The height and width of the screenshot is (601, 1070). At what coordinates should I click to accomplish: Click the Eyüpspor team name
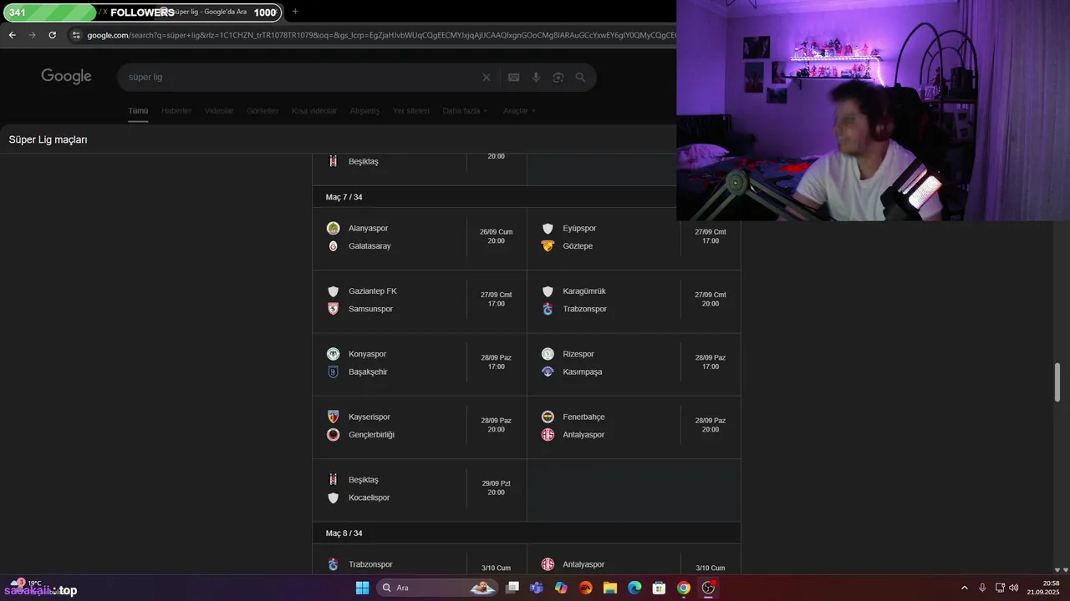pos(579,228)
